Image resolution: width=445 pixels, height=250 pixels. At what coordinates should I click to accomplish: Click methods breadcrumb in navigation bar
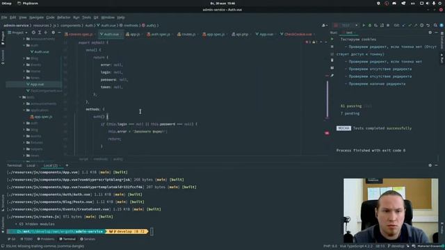click(x=129, y=26)
